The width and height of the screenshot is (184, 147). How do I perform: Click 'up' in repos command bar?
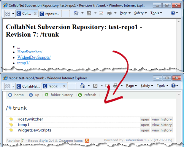click(34, 95)
